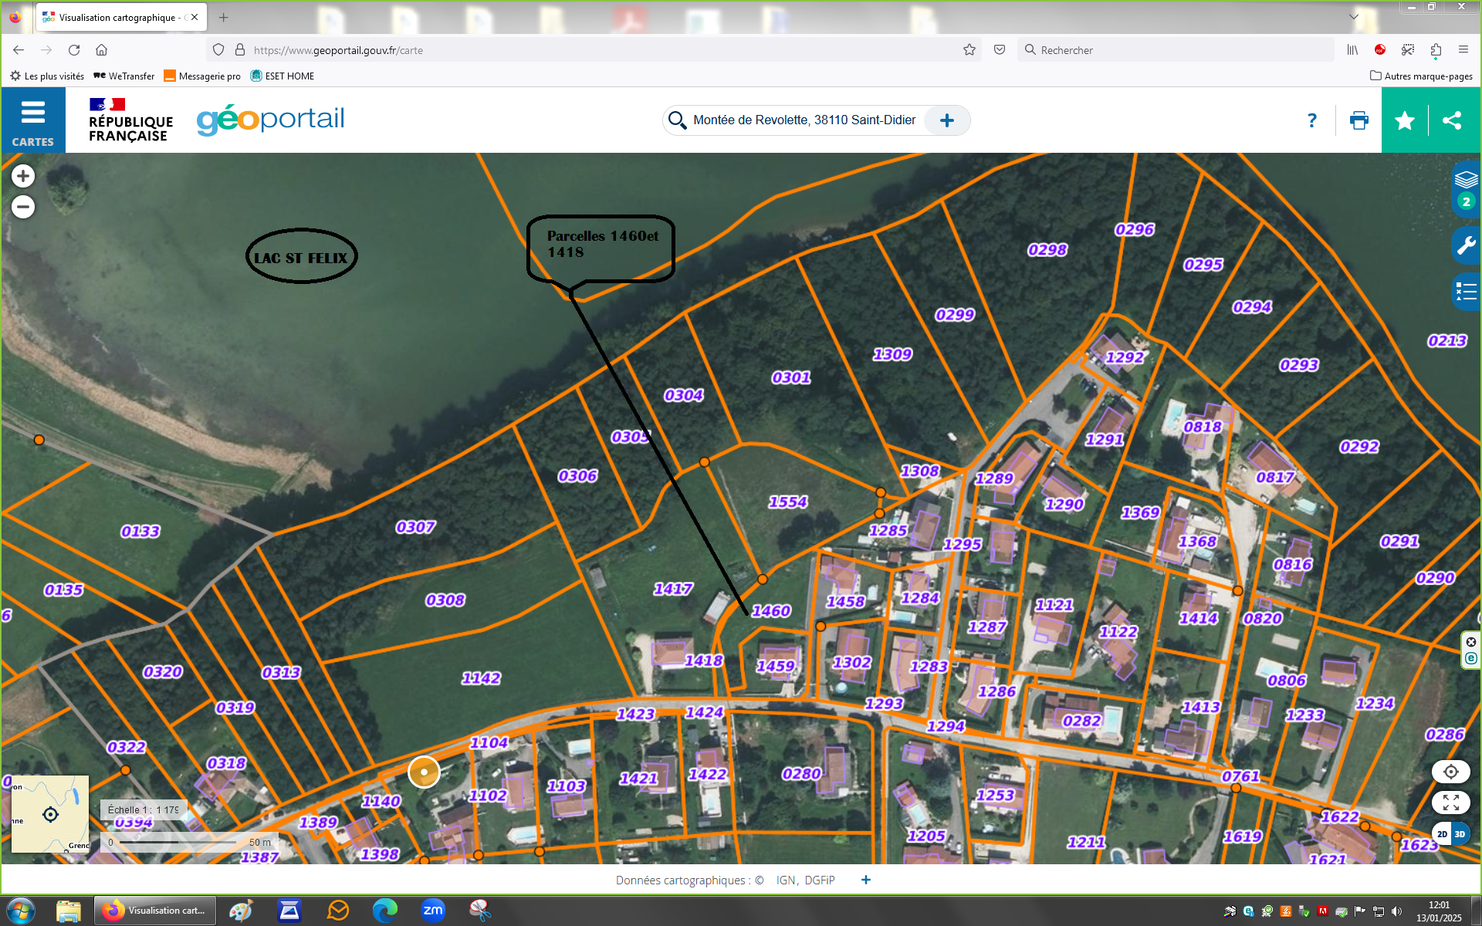
Task: Toggle full screen map mode
Action: click(1450, 803)
